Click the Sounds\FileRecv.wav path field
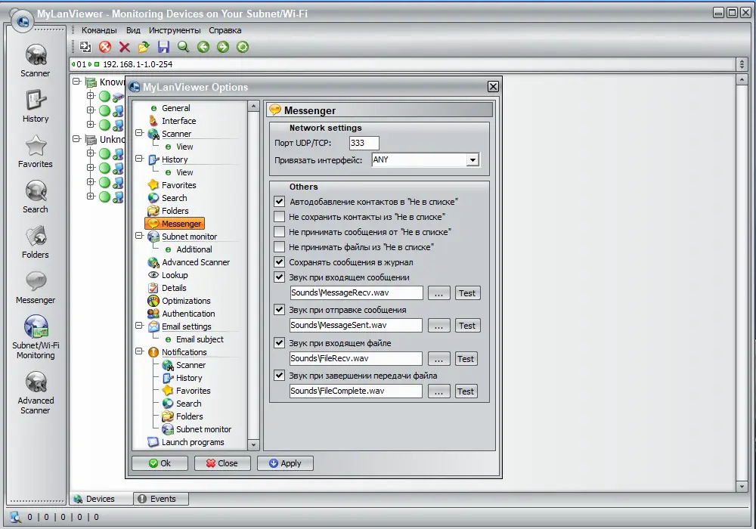The image size is (756, 529). point(356,358)
